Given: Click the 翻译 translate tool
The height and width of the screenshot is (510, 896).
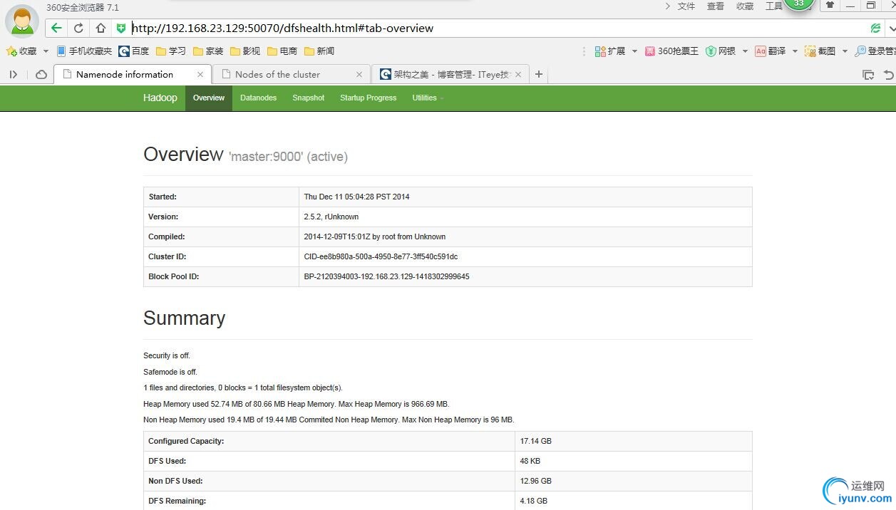Looking at the screenshot, I should (771, 51).
